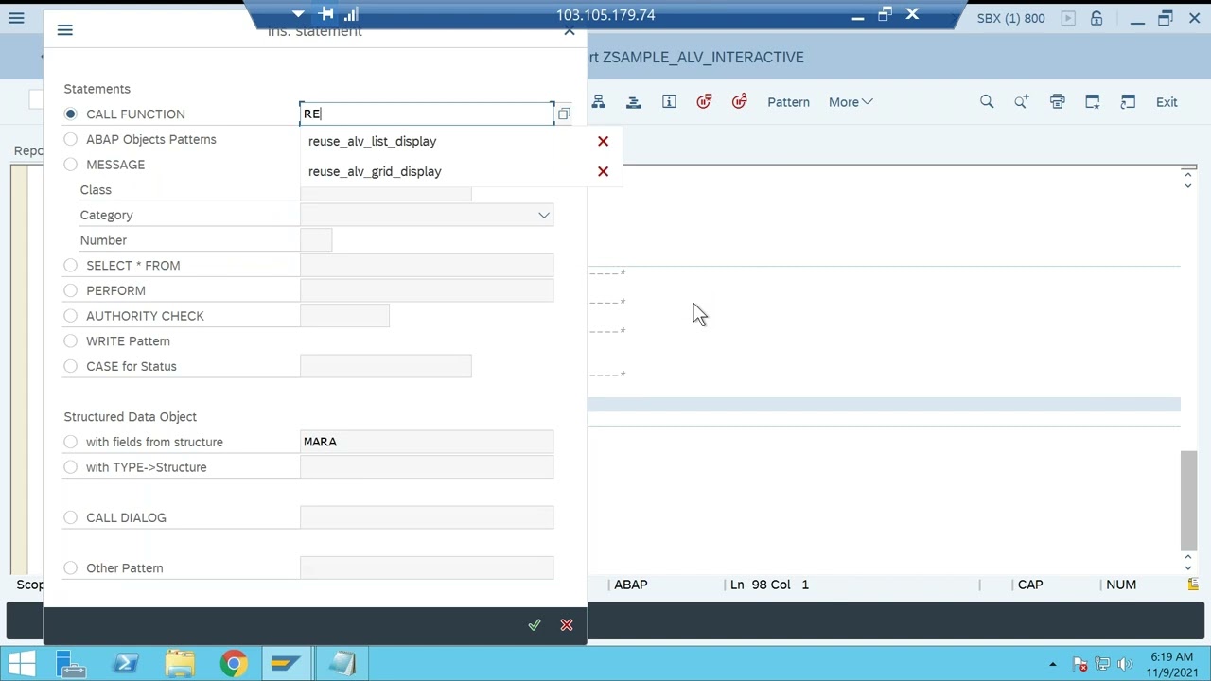
Task: Select the Other Pattern radio button
Action: pyautogui.click(x=71, y=568)
